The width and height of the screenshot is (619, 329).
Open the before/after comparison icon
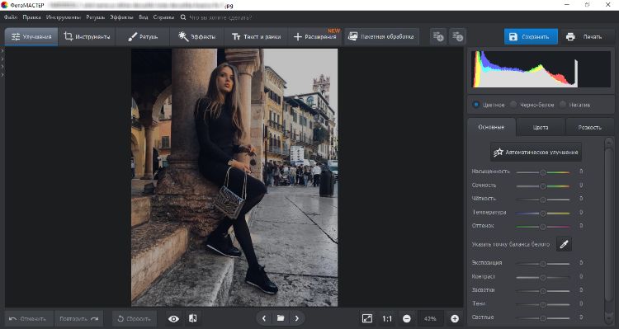(193, 318)
